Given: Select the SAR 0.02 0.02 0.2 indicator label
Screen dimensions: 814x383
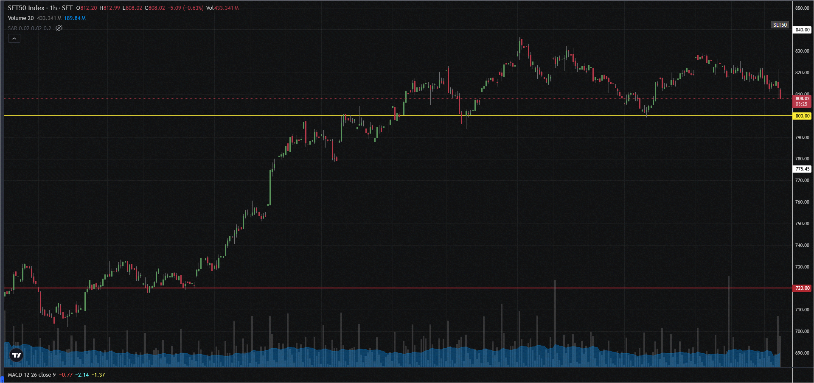Looking at the screenshot, I should tap(29, 28).
